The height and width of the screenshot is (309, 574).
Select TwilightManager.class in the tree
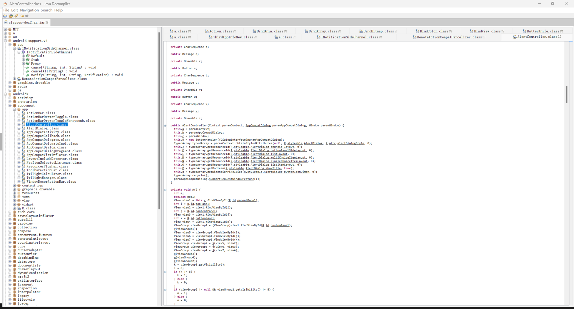coord(46,178)
